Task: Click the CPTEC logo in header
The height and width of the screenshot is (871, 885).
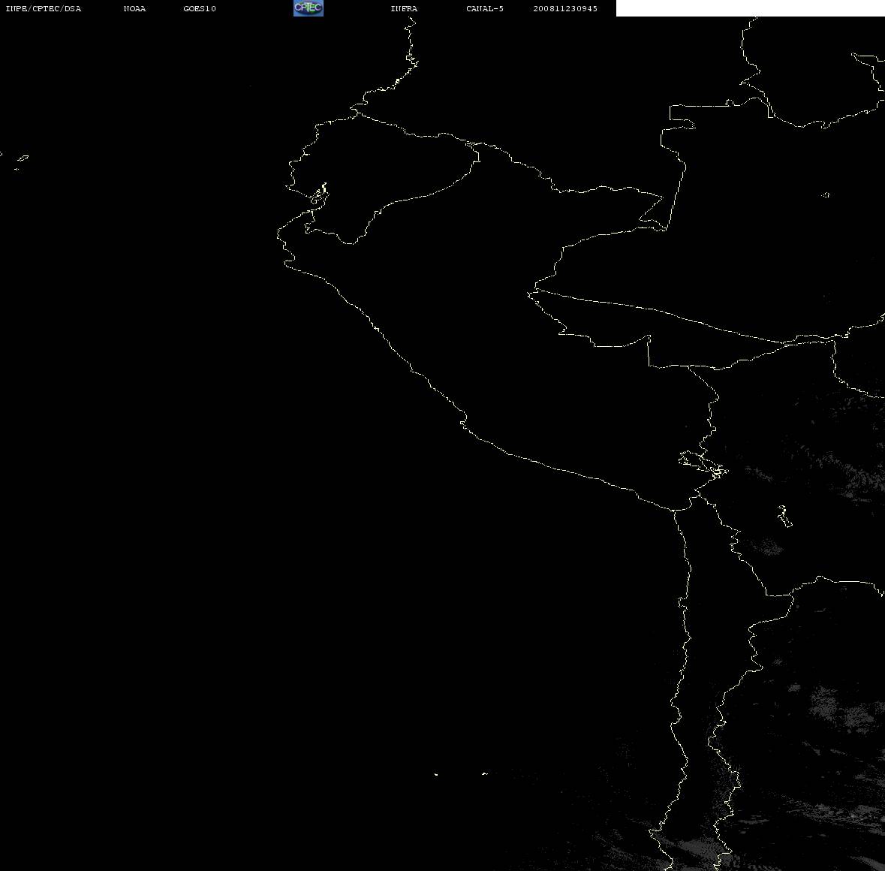Action: [309, 8]
